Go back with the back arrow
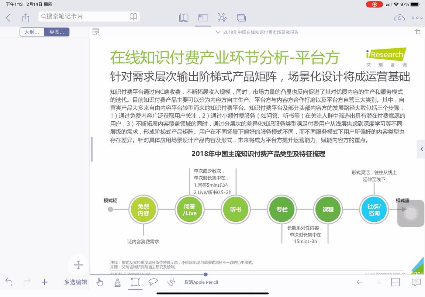 [9, 17]
